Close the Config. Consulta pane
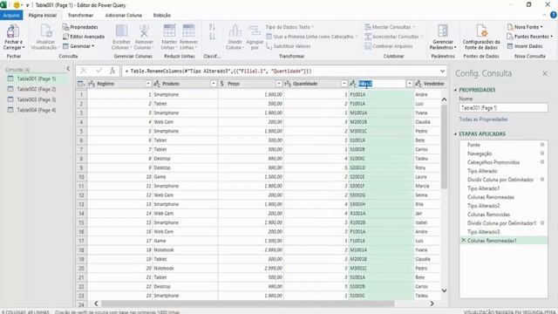Viewport: 558px width, 314px height. click(545, 73)
